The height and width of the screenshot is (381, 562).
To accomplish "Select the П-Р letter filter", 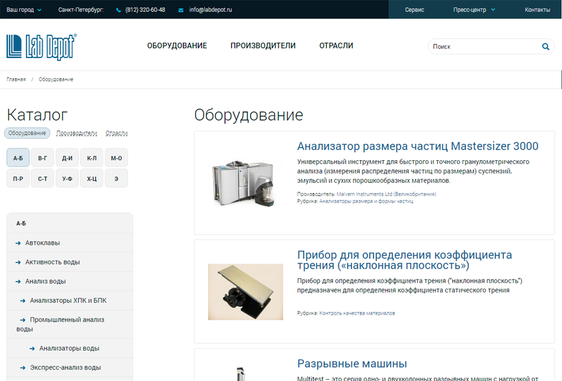I will 18,178.
